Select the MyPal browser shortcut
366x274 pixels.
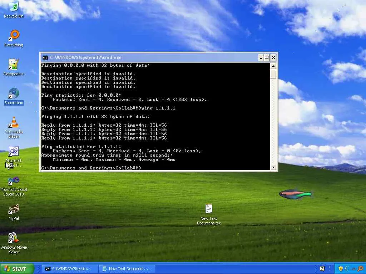14,212
